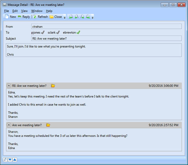The width and height of the screenshot is (188, 165).
Task: Click the 'Subject' field label
Action: pyautogui.click(x=11, y=39)
